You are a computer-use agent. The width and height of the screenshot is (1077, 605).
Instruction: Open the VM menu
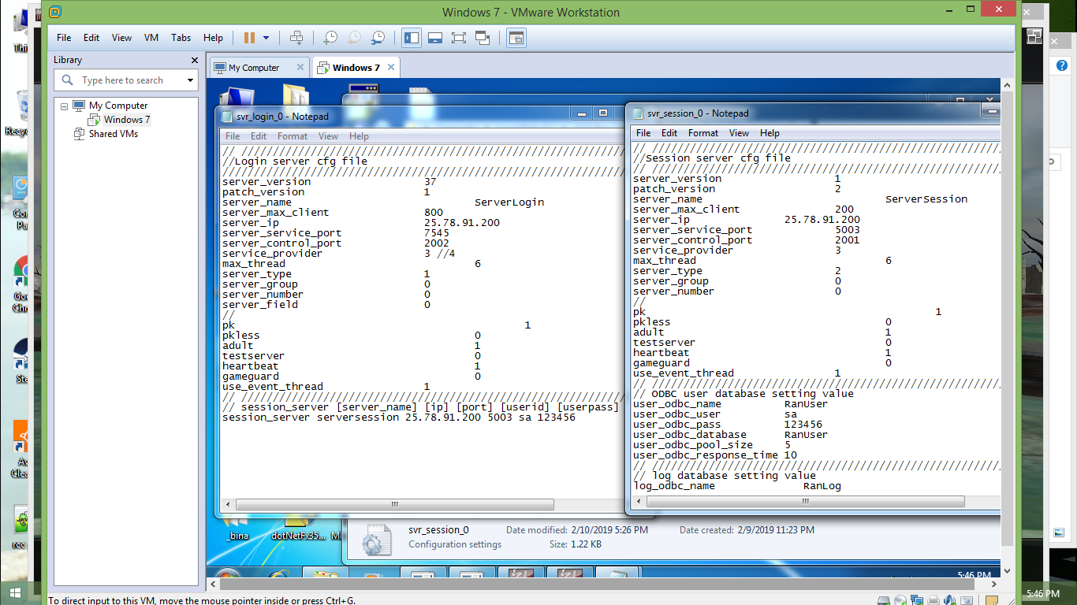[x=151, y=38]
